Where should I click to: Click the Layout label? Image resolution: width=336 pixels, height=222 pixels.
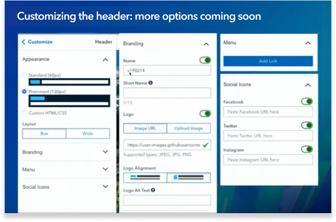click(x=29, y=124)
